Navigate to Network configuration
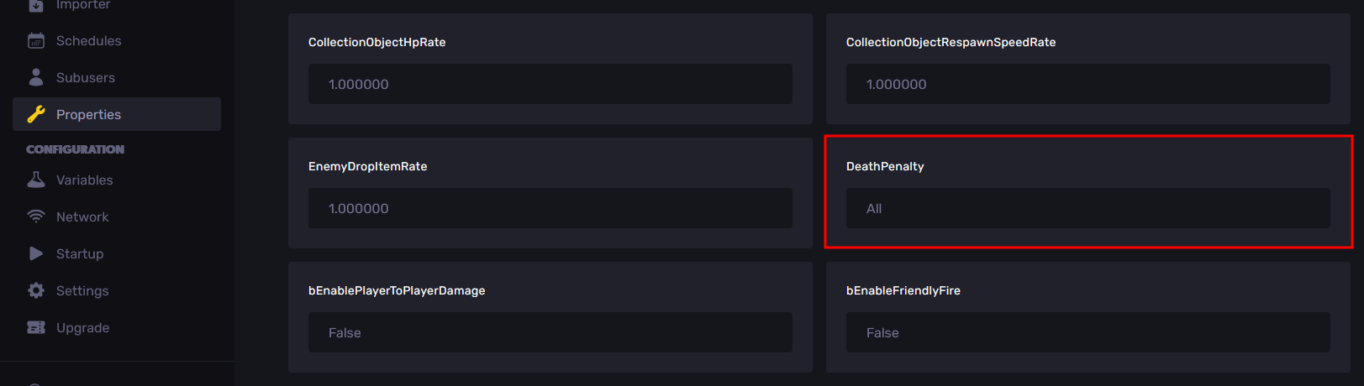The image size is (1364, 386). tap(82, 216)
